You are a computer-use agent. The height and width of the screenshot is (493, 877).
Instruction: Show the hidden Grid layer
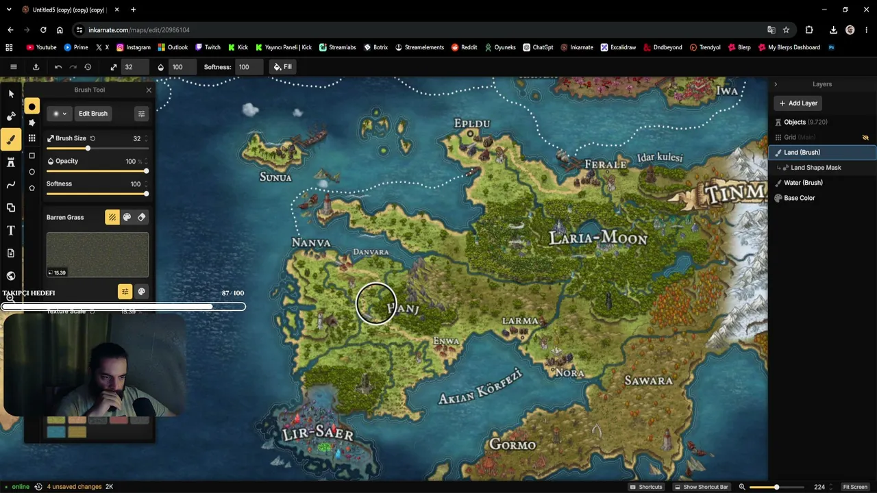point(865,138)
